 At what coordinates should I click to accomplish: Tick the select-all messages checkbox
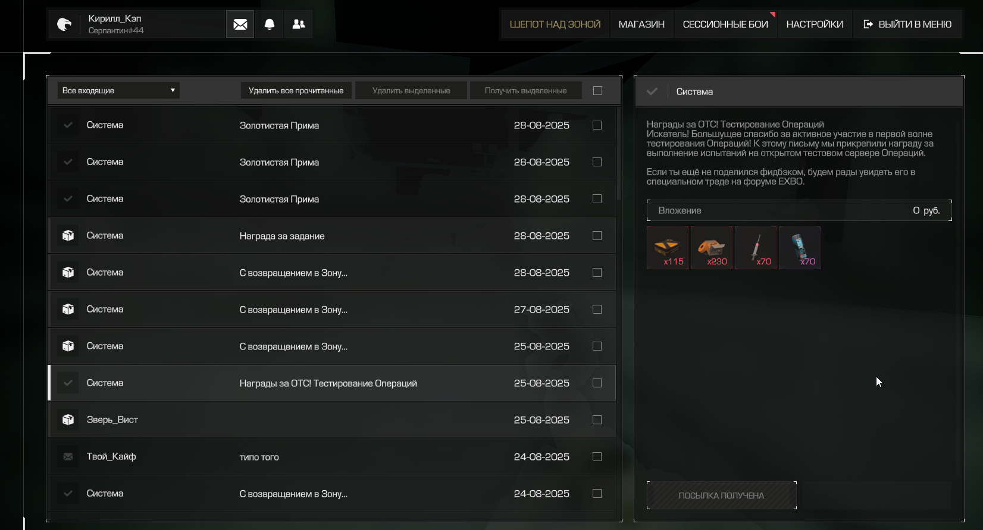(597, 91)
